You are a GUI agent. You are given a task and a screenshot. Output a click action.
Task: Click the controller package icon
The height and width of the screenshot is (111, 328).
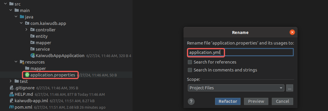(32, 30)
